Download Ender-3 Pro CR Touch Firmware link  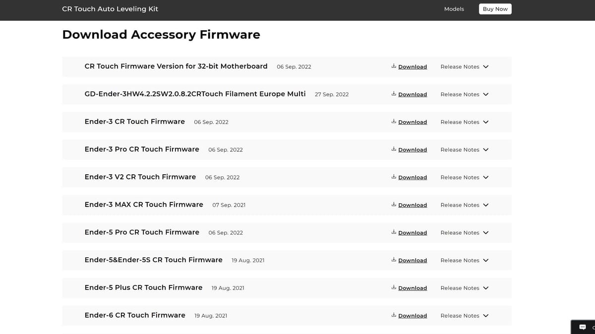click(x=413, y=149)
